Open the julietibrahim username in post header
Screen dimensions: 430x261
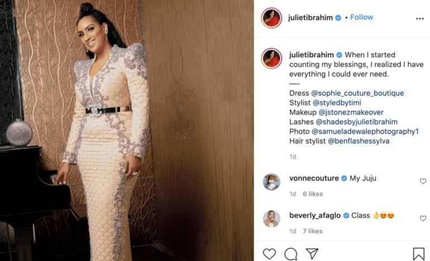tap(310, 17)
